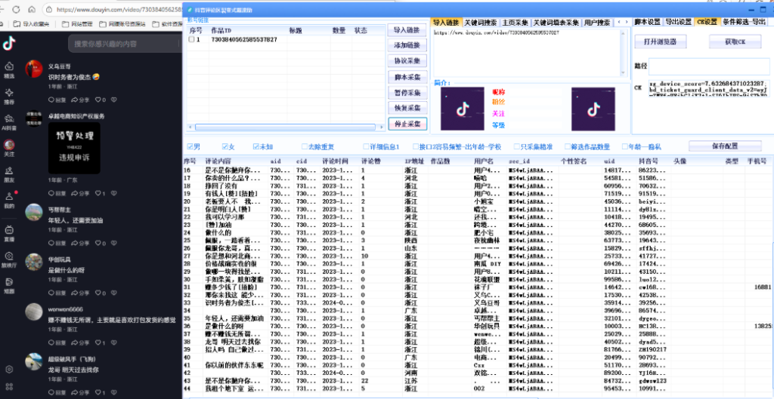774x399 pixels.
Task: Click the Douyin logo in the browser page
Action: [x=9, y=43]
